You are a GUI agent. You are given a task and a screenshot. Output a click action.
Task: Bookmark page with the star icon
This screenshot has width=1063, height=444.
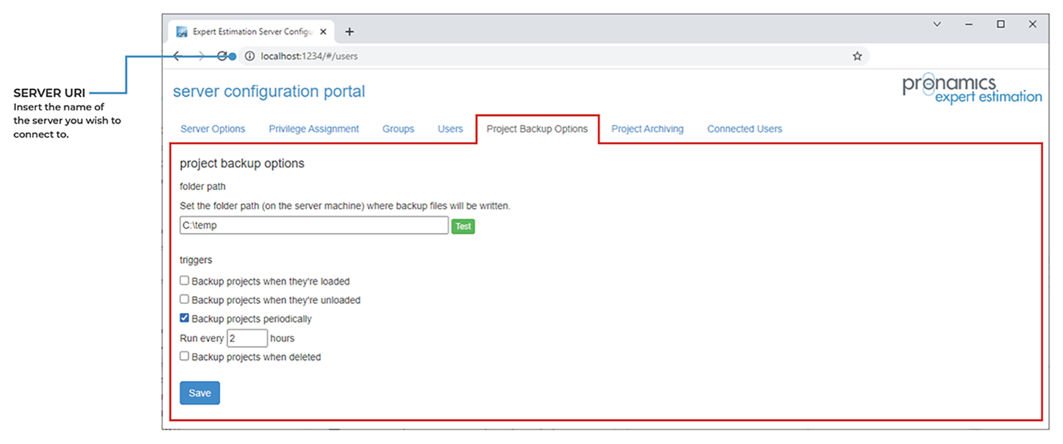pos(857,56)
